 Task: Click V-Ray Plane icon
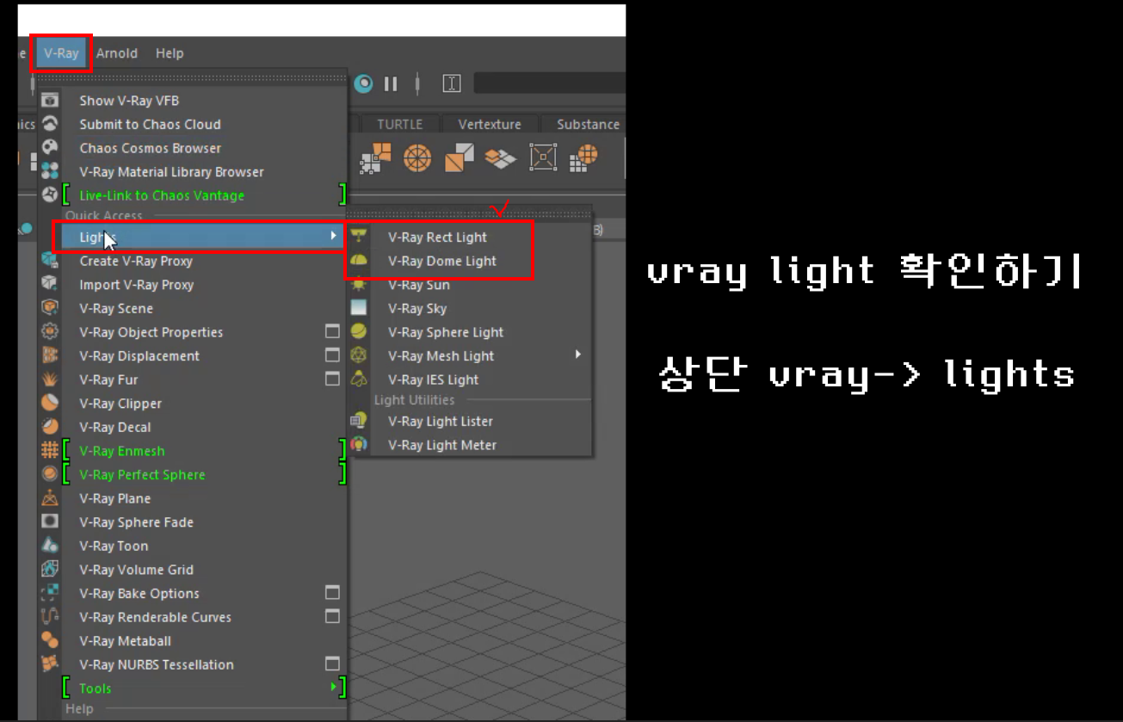[x=50, y=498]
